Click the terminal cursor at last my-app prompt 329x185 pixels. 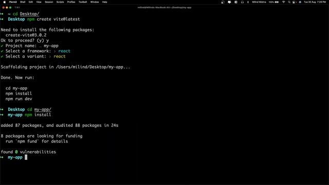tap(26, 157)
